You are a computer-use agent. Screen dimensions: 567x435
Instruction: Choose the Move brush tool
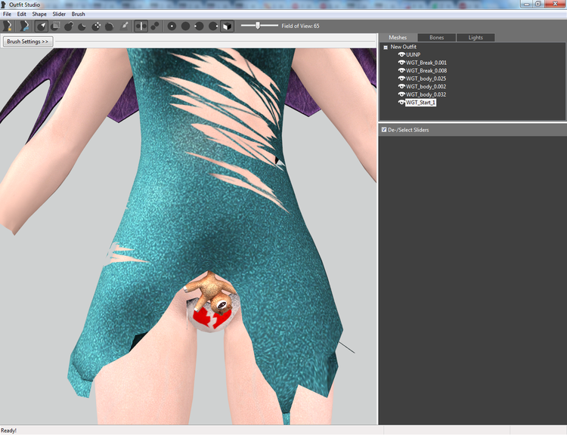tap(96, 26)
